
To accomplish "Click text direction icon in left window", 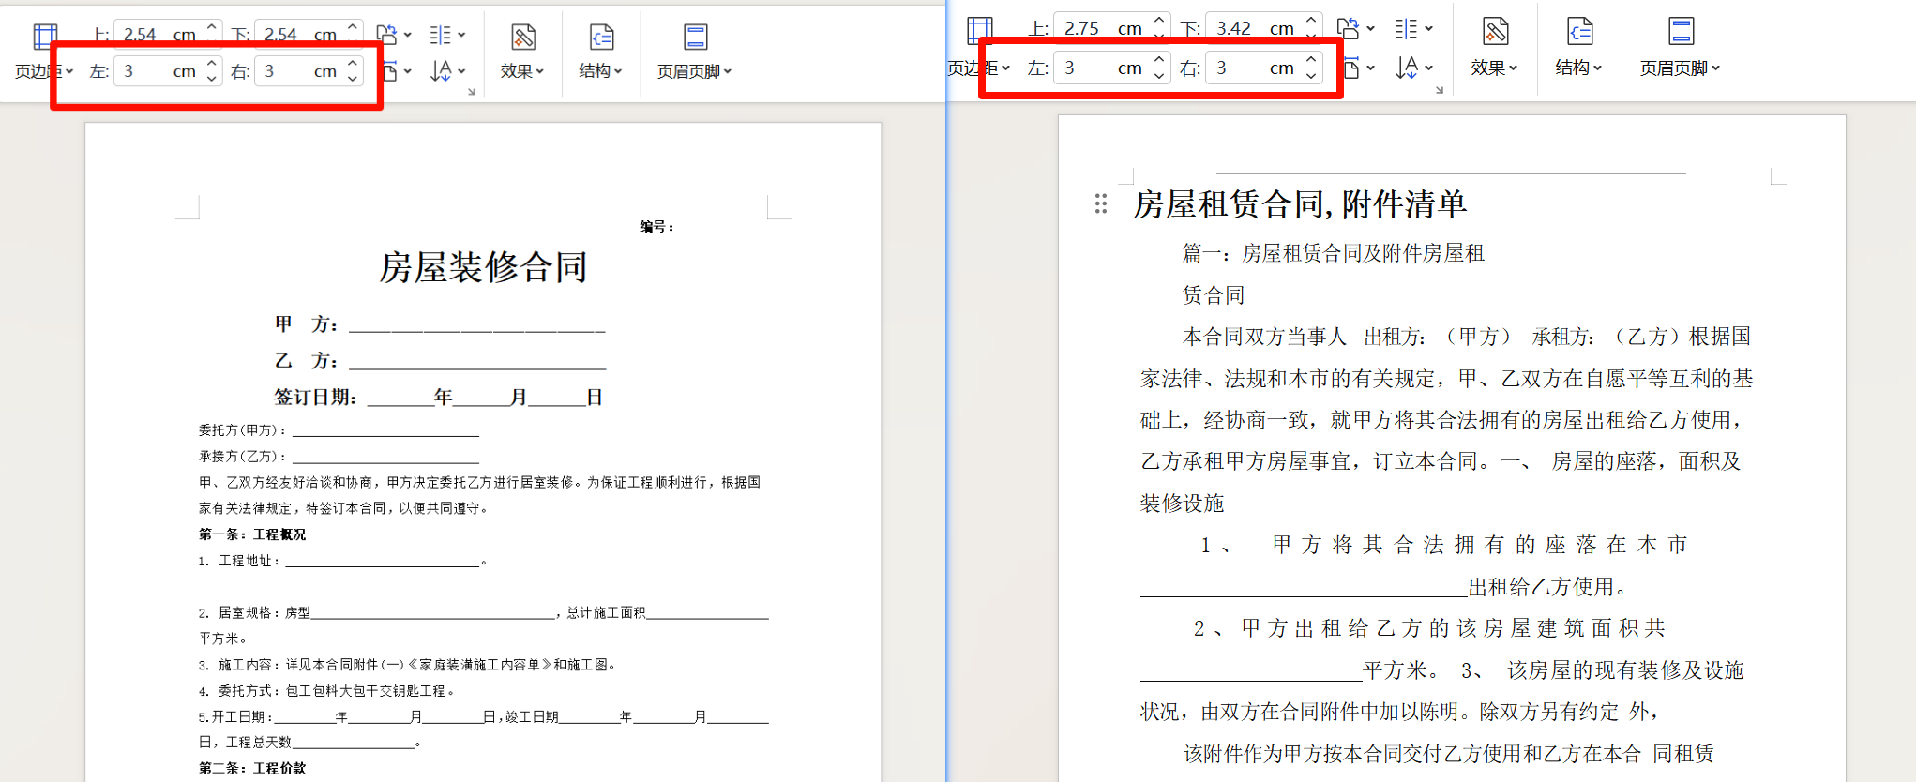I will (x=441, y=71).
